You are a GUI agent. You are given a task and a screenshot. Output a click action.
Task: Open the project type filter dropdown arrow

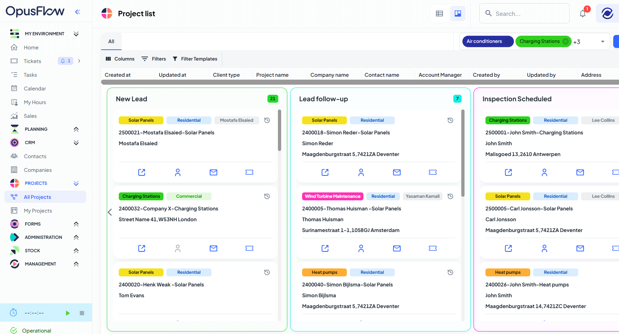(602, 41)
